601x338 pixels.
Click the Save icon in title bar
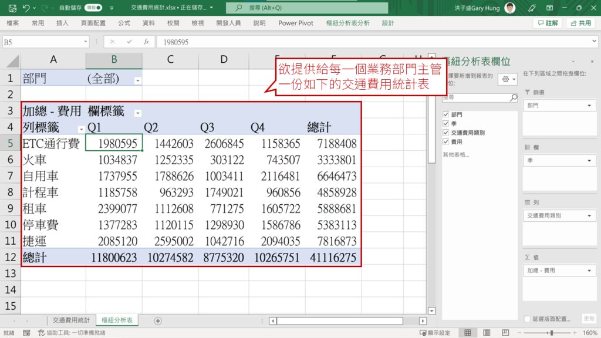point(12,8)
